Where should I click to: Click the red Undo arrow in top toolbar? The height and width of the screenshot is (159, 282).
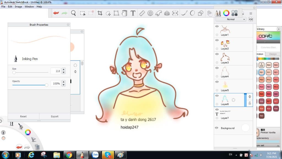pos(56,13)
